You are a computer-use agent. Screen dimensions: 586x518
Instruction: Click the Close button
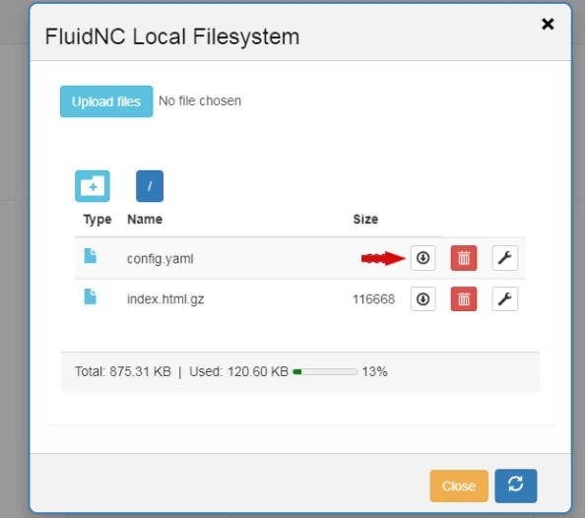[459, 486]
